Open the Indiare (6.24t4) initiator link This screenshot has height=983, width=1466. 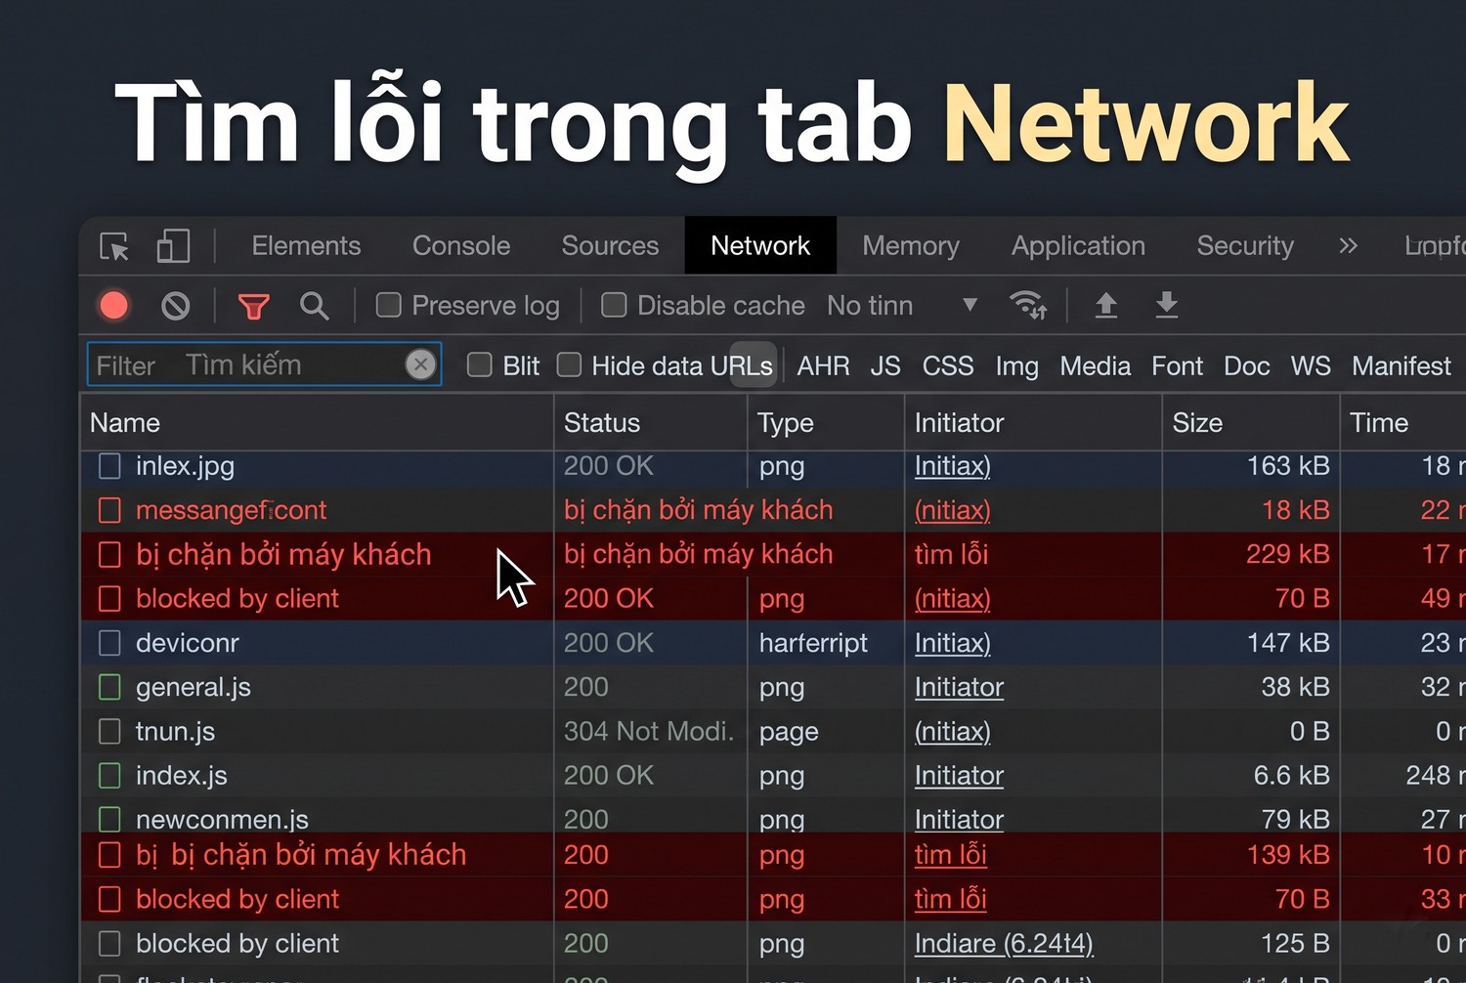(1004, 944)
